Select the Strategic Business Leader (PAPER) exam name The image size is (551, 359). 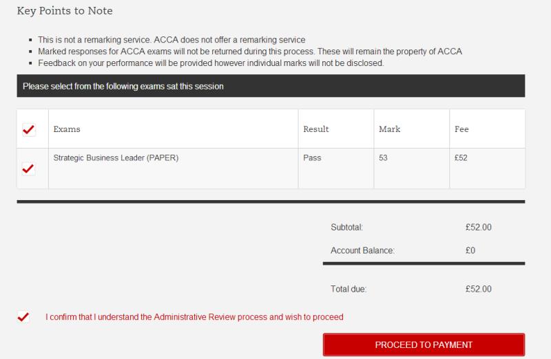tap(116, 157)
